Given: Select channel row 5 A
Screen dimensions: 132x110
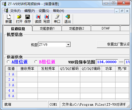Looking at the screenshot, I should click(x=11, y=96).
